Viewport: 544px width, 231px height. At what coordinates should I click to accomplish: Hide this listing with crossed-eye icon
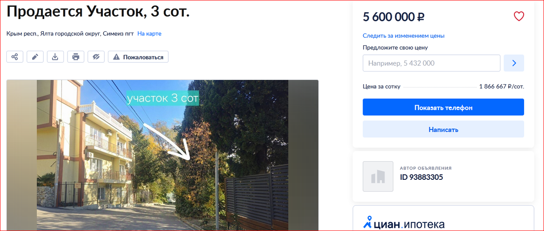tap(96, 57)
